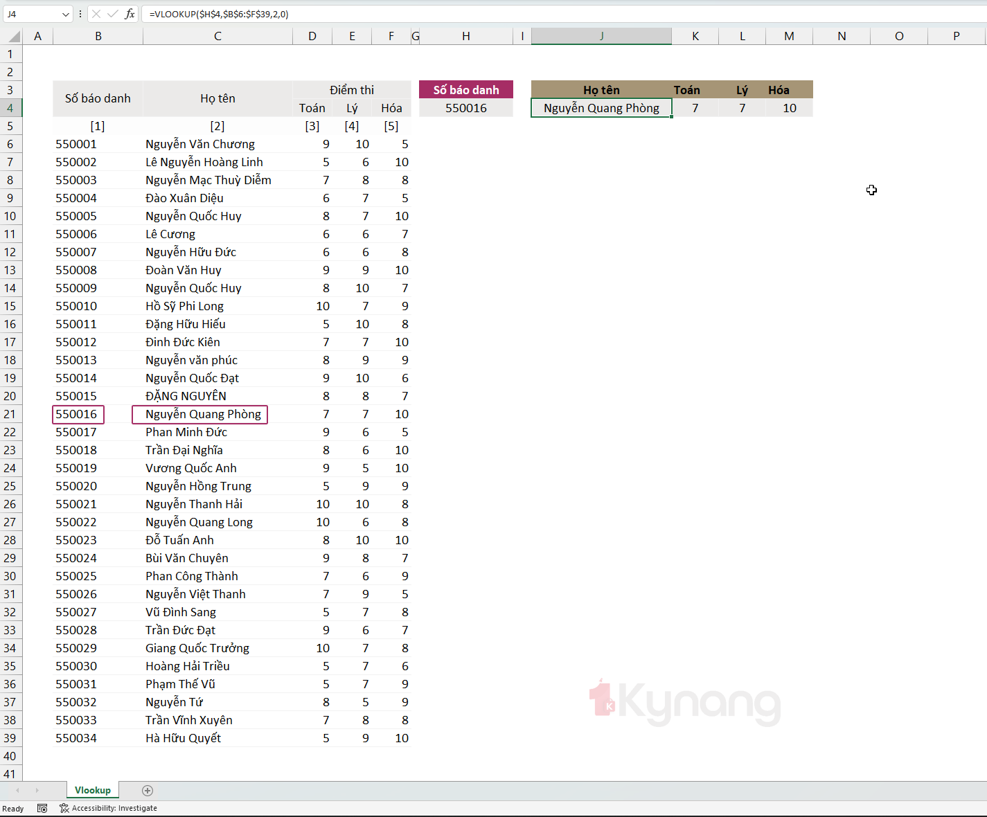Click the maroon 'Số báo danh' header cell
Image resolution: width=987 pixels, height=817 pixels.
466,90
